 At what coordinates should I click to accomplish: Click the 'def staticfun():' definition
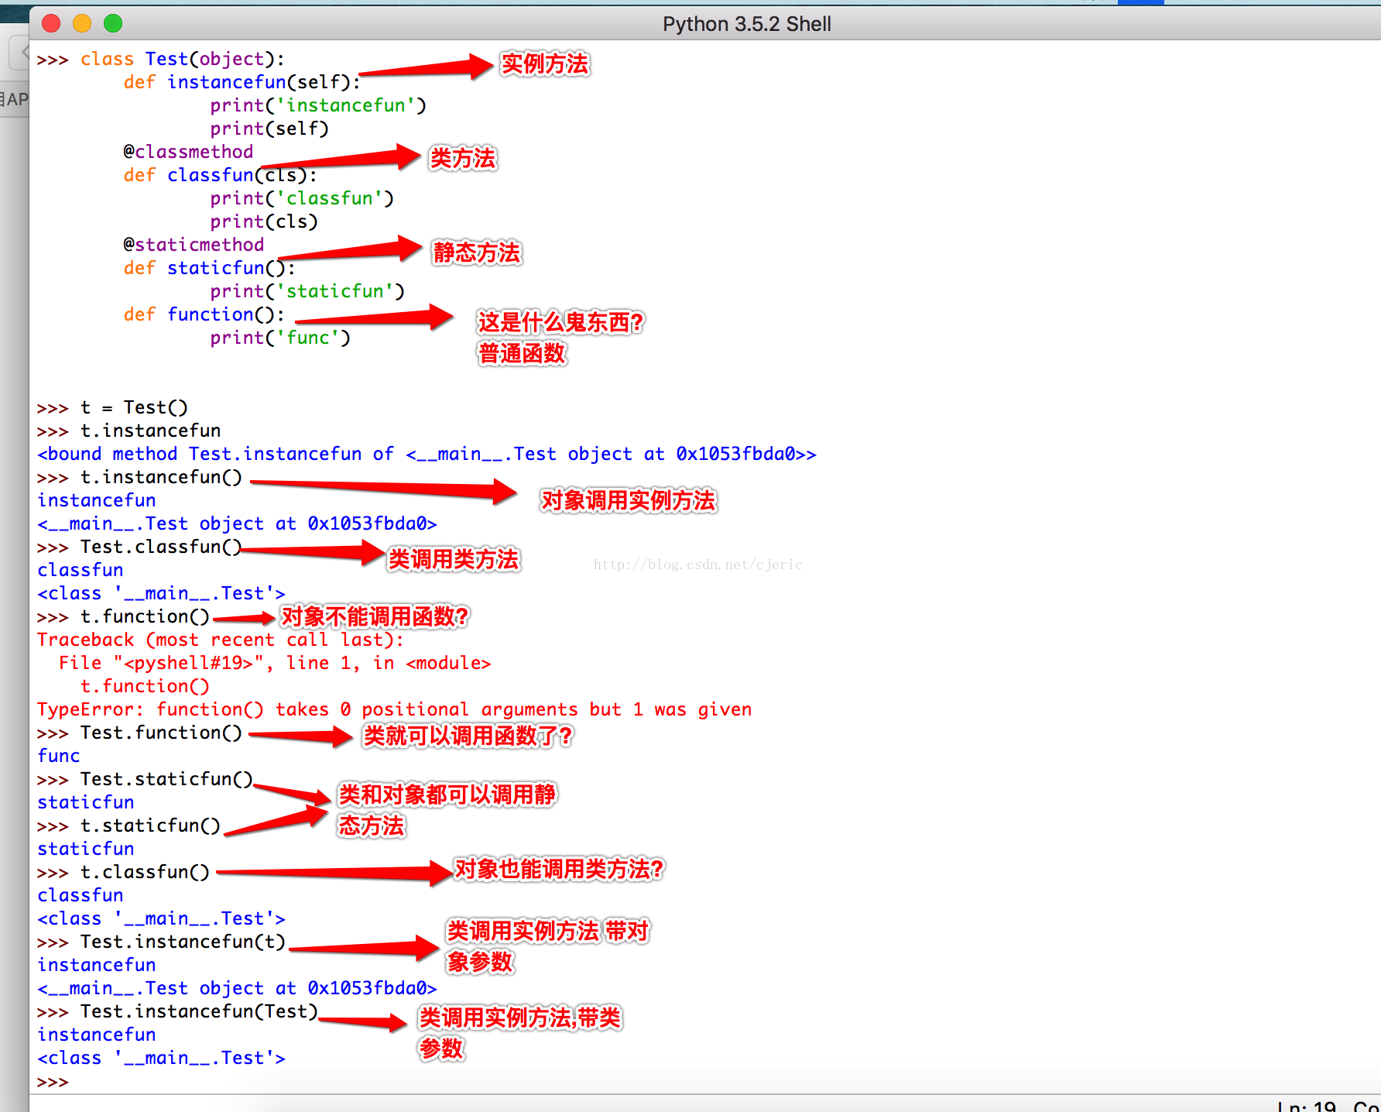pyautogui.click(x=210, y=268)
